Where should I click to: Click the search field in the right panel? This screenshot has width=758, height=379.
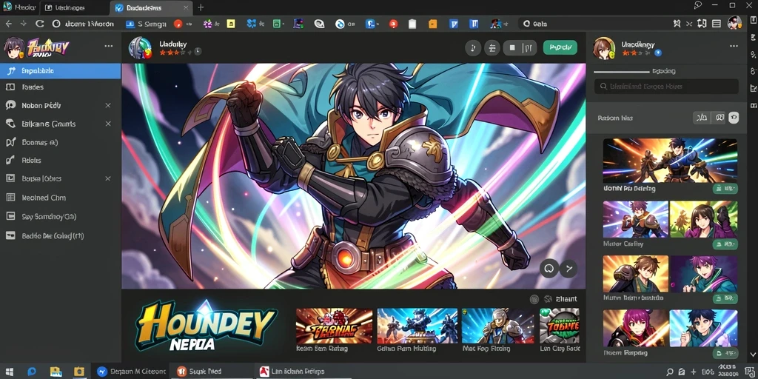pyautogui.click(x=666, y=87)
